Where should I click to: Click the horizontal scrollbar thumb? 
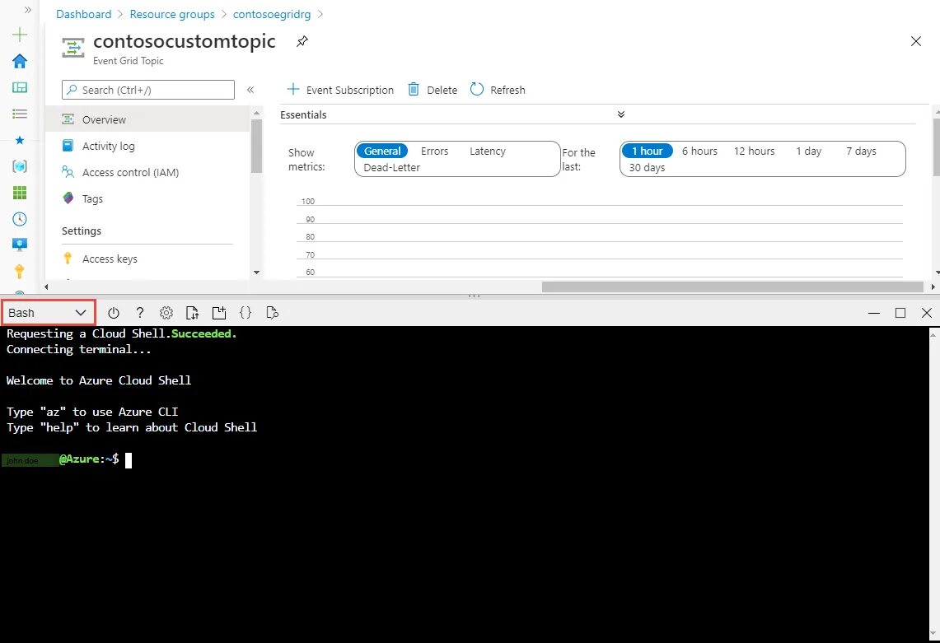pos(732,287)
